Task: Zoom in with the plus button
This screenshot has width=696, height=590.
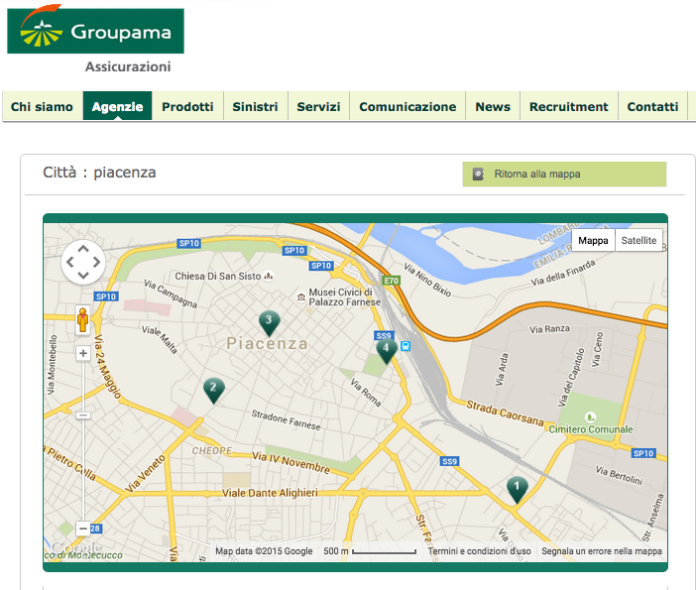Action: coord(83,353)
